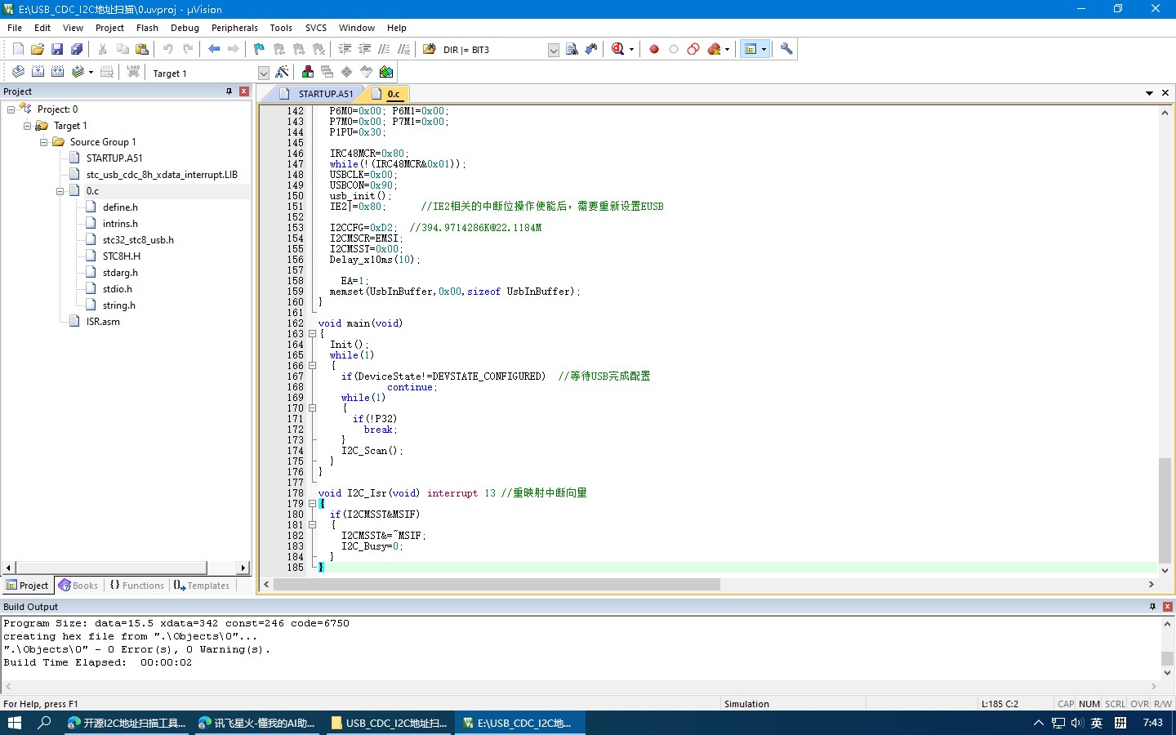Collapse the Source Group 1 tree node
The image size is (1176, 735).
pos(44,142)
